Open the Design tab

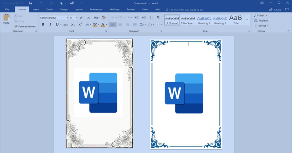pyautogui.click(x=63, y=10)
